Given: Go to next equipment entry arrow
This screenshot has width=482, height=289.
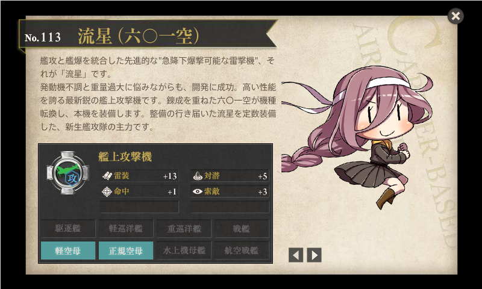Looking at the screenshot, I should point(314,255).
